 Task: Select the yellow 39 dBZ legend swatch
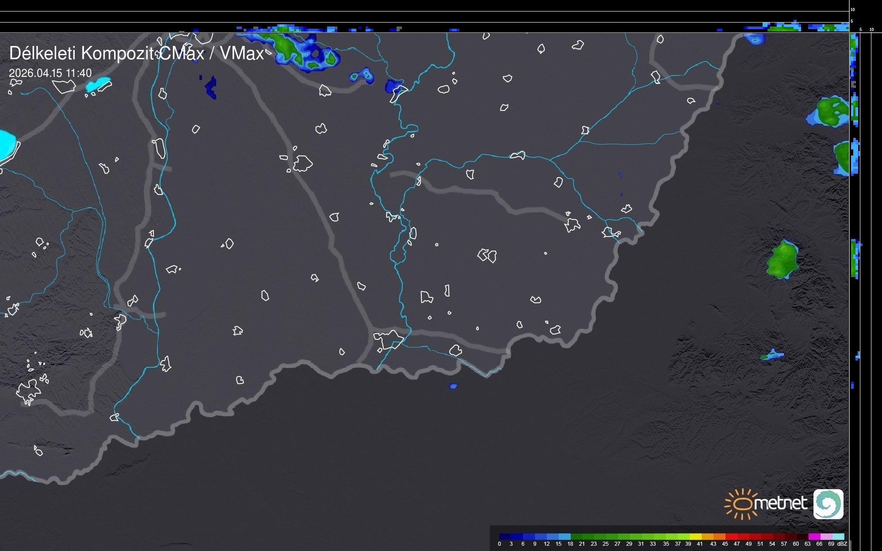pyautogui.click(x=695, y=537)
